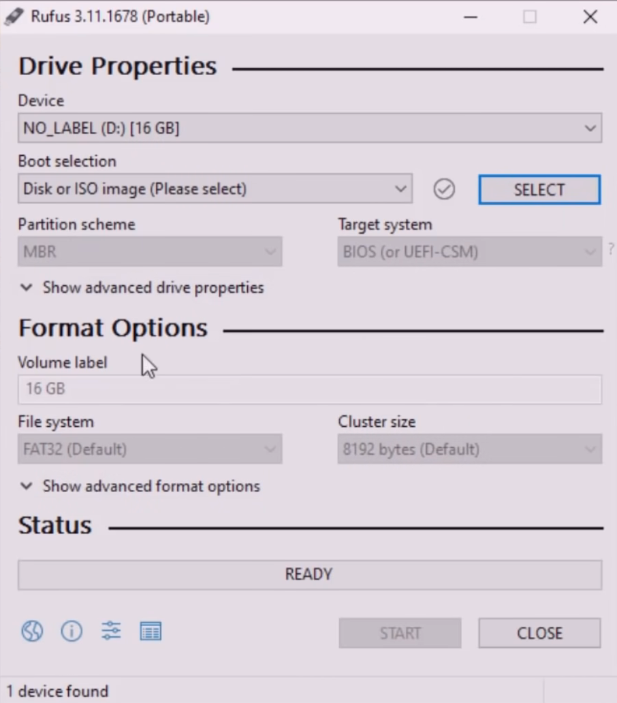Expand Show advanced format options
The height and width of the screenshot is (703, 617).
(x=140, y=486)
